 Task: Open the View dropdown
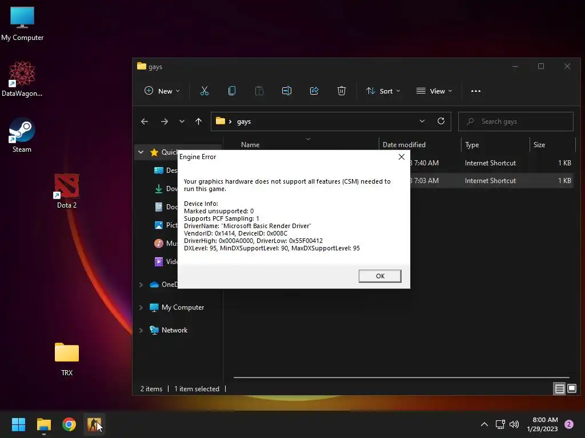pos(434,91)
